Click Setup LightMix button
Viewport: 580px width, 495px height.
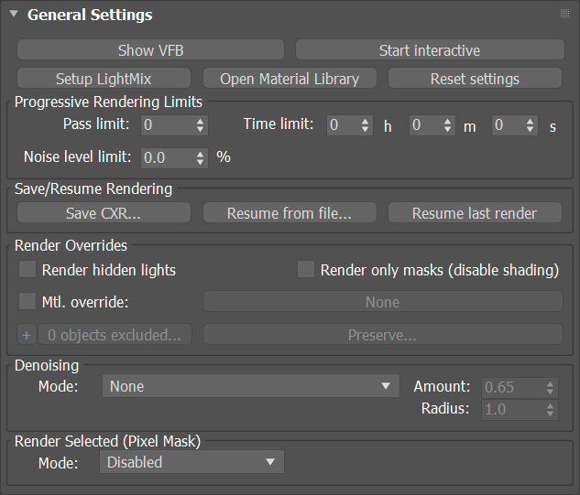[104, 79]
